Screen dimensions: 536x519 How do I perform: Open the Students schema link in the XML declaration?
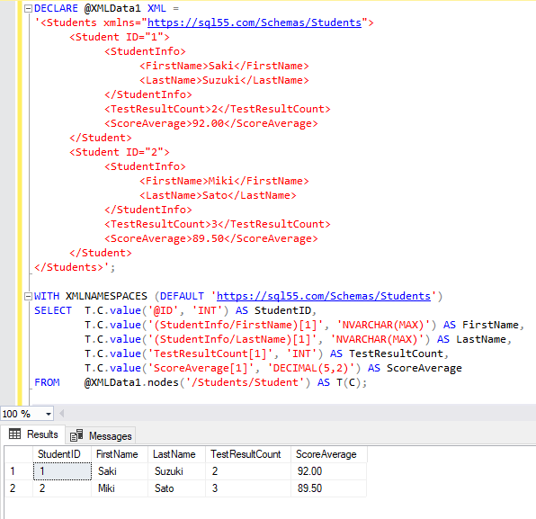click(255, 22)
